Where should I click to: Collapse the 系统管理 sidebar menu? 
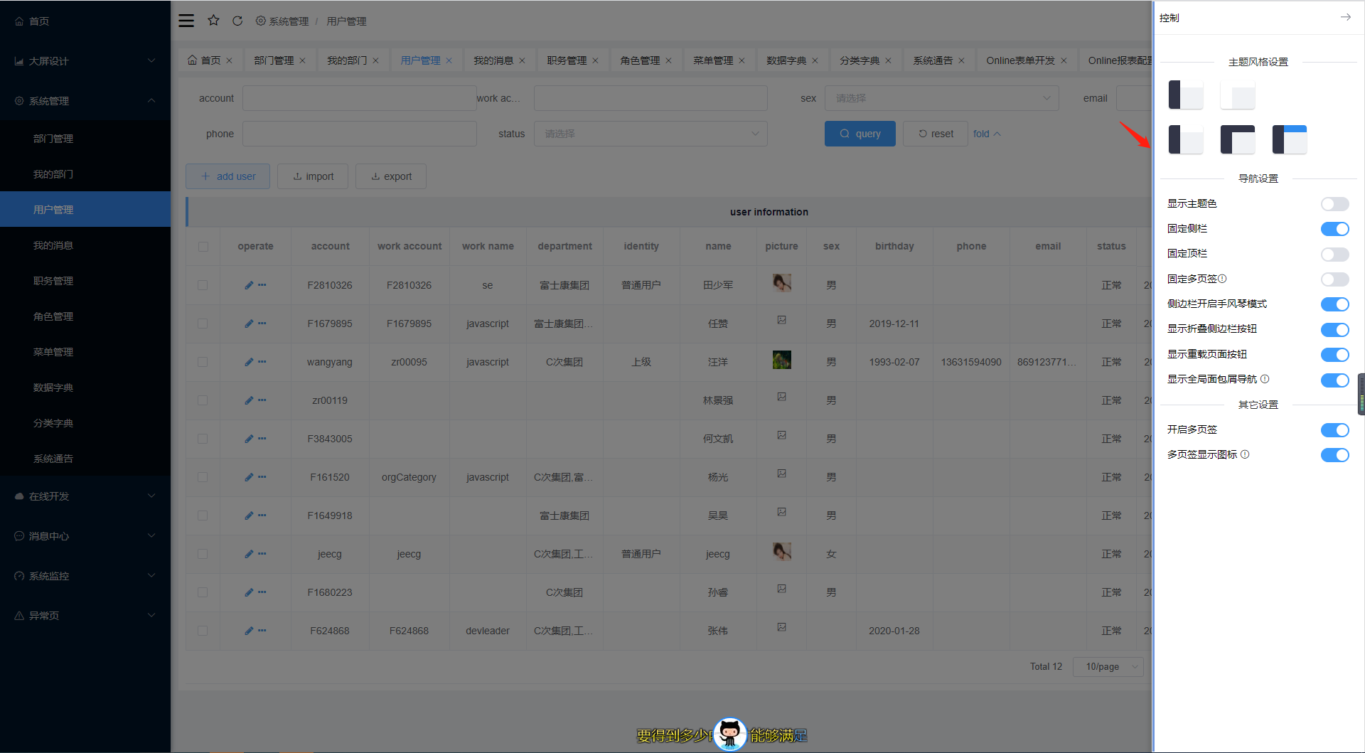(85, 101)
